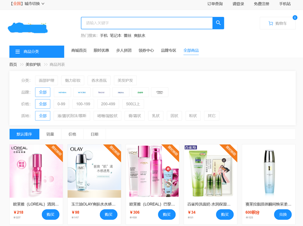Focus the keyword search input field
Screen dimensions: 303x226
pyautogui.click(x=147, y=23)
